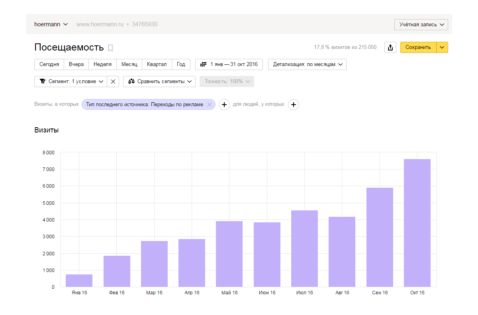Click the Фев 16 bar in chart

click(117, 271)
